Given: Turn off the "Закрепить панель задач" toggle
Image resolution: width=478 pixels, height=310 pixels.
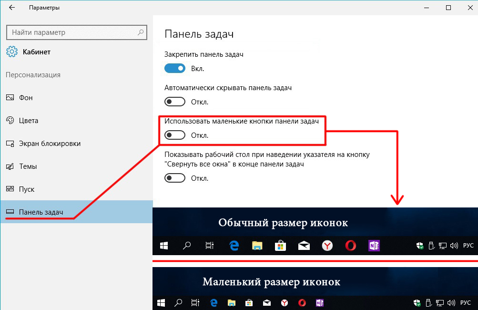Looking at the screenshot, I should pos(174,68).
